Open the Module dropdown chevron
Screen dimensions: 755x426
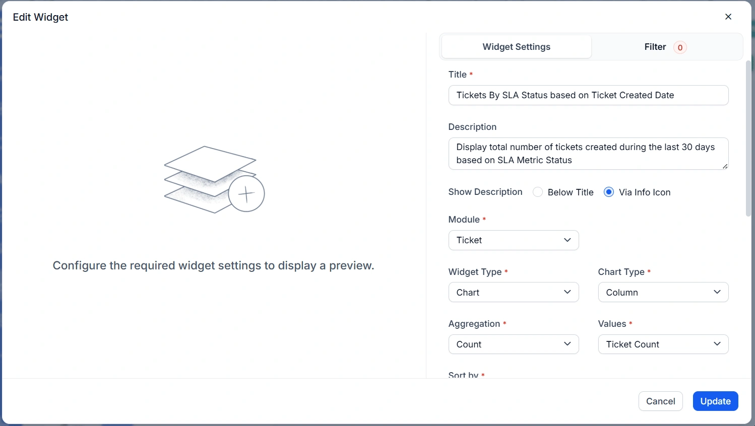(x=568, y=240)
